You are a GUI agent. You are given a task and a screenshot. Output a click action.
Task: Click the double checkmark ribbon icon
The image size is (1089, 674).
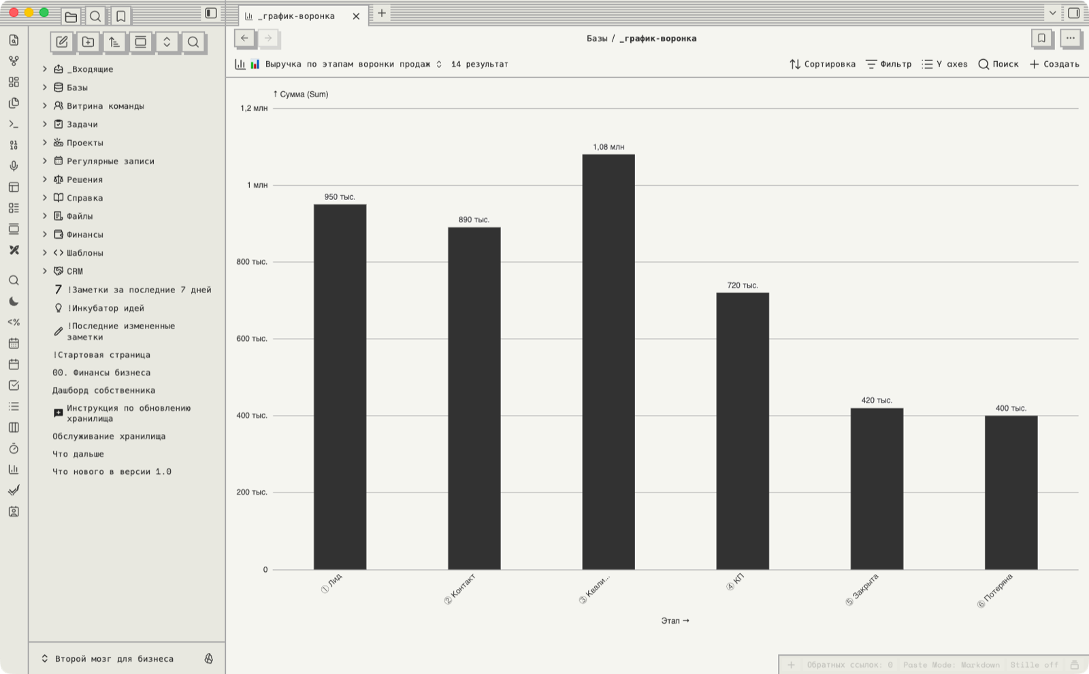click(14, 490)
